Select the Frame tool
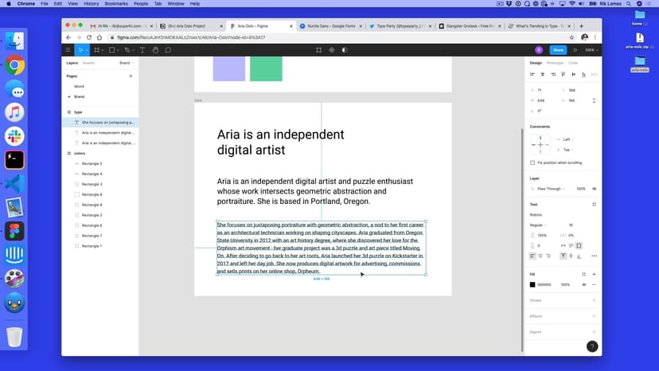The width and height of the screenshot is (659, 371). pos(97,49)
